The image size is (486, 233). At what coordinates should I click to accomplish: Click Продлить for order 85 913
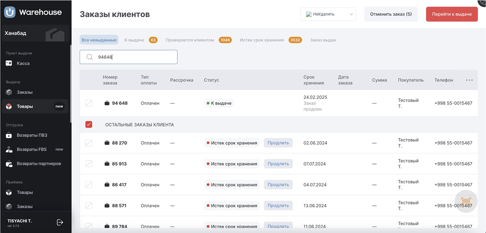pyautogui.click(x=278, y=164)
